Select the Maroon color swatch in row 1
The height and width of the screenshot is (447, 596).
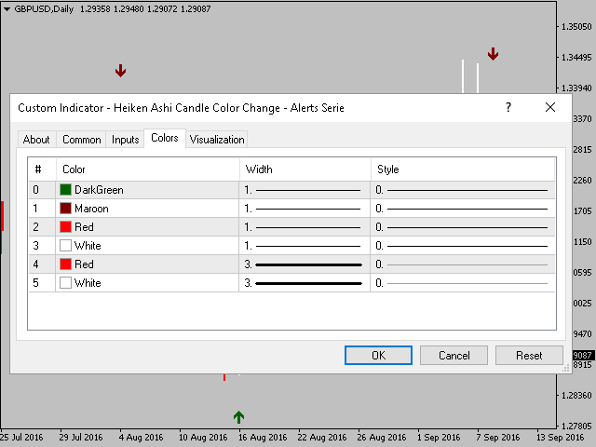pos(66,209)
